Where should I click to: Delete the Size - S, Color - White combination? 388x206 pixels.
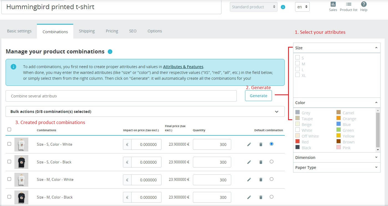coord(261,144)
